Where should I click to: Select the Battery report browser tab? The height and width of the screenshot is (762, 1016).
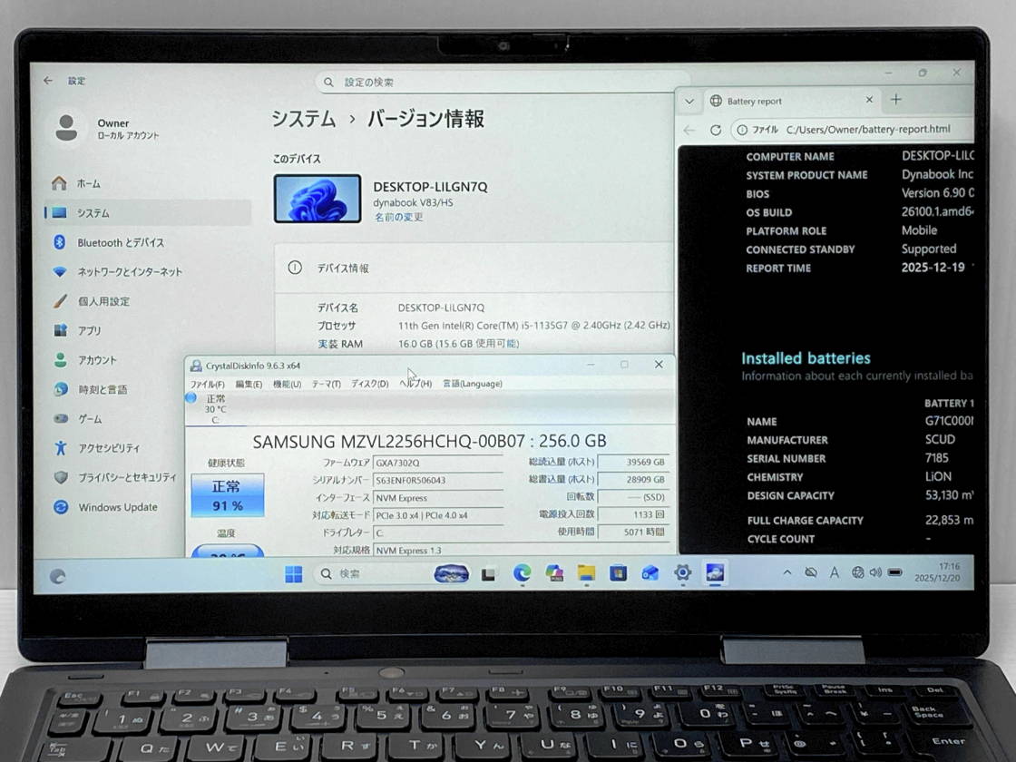(x=780, y=101)
